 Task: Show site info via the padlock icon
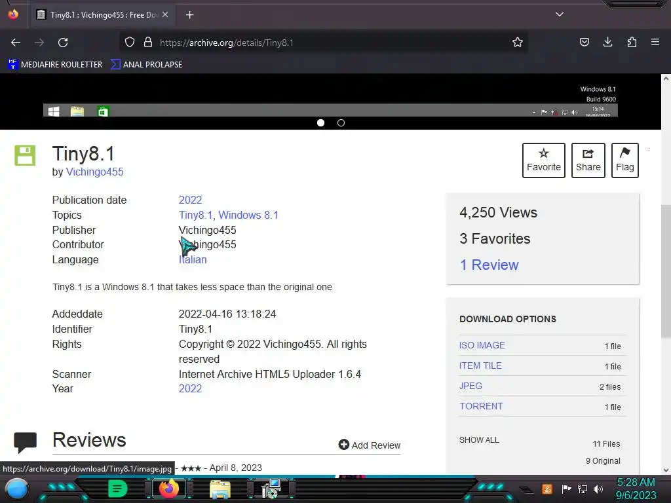148,43
